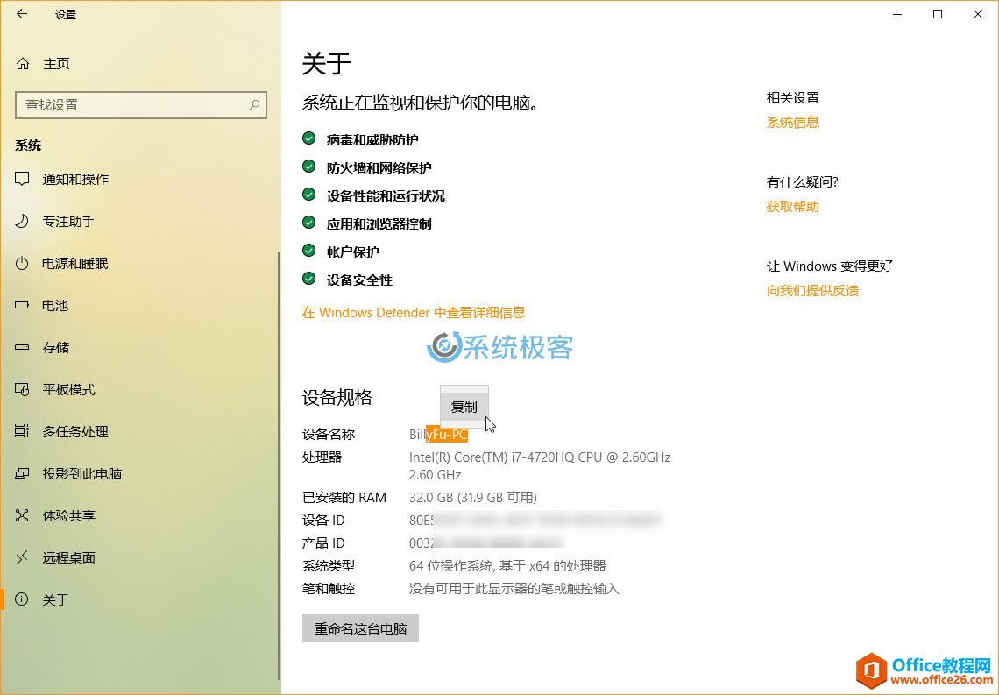Click the 设备性能和运行状况 text
This screenshot has width=999, height=695.
click(x=386, y=195)
